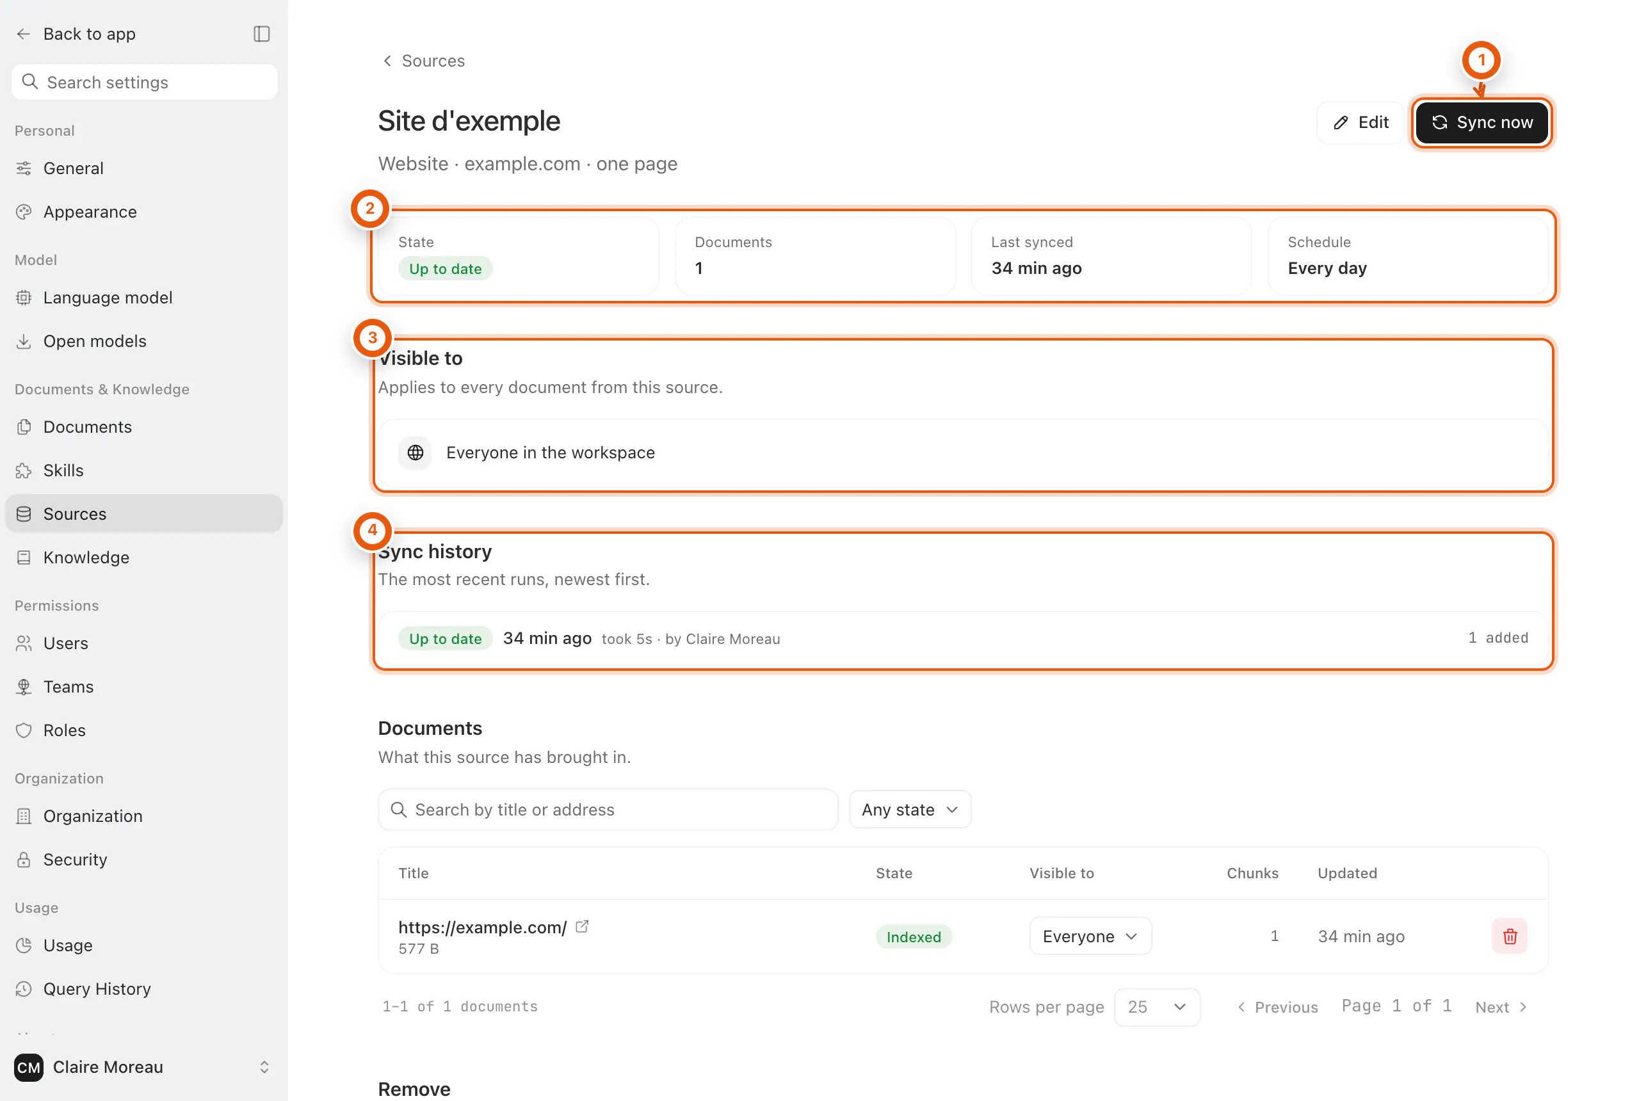Click the Up to date badge in State card
The height and width of the screenshot is (1101, 1639).
[x=445, y=269]
